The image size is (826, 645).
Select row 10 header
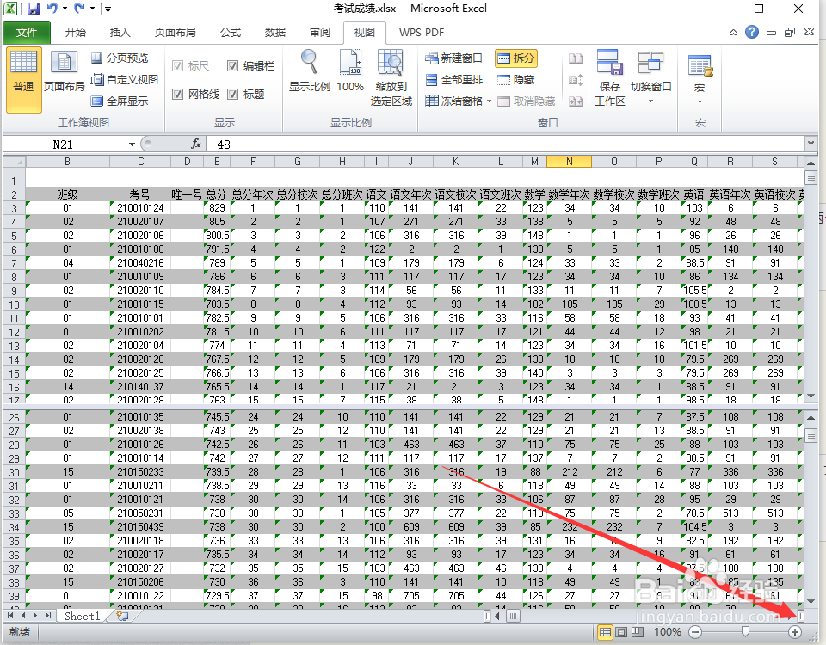coord(15,304)
